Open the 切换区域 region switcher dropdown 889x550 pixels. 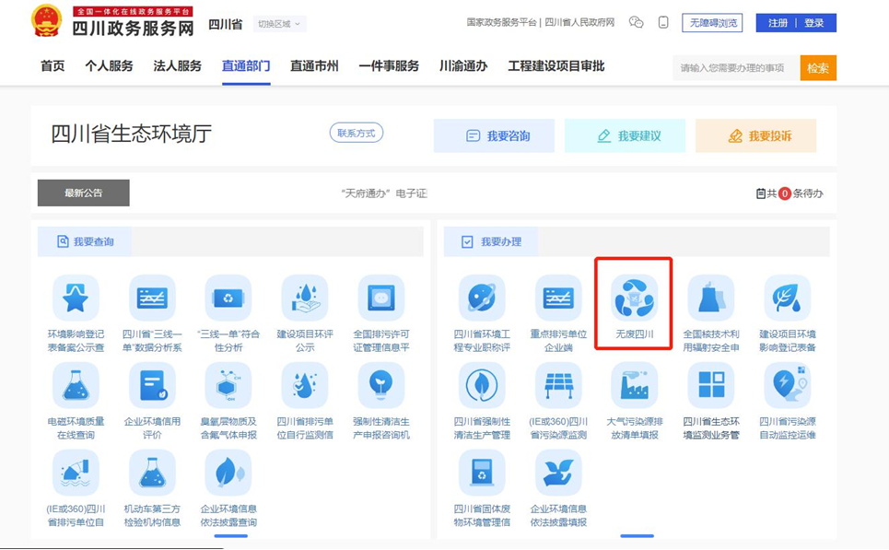pyautogui.click(x=278, y=22)
